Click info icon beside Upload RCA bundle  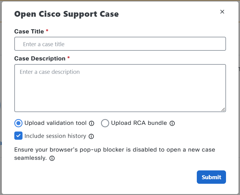172,123
